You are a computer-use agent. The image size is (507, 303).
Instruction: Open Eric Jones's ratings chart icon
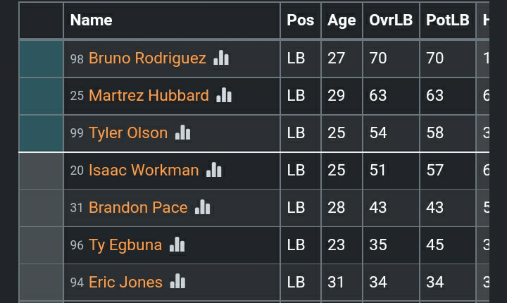pos(177,282)
